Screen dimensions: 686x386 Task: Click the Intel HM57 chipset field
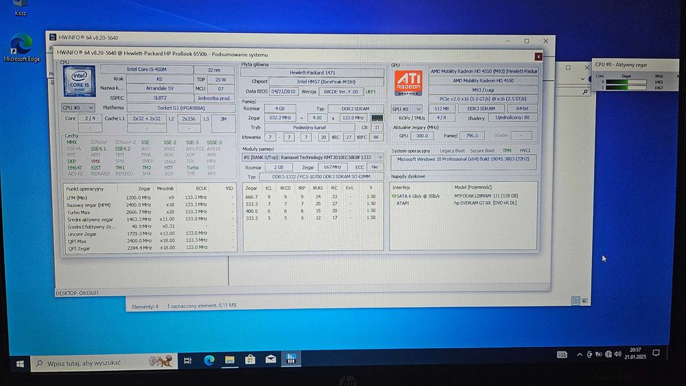tap(327, 82)
